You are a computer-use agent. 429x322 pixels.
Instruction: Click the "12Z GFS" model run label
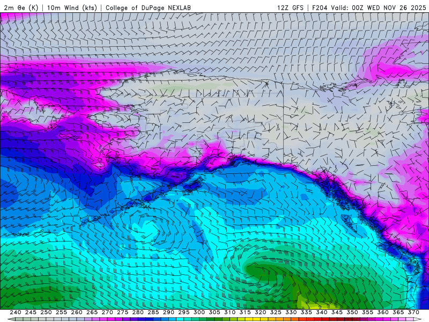pyautogui.click(x=290, y=8)
